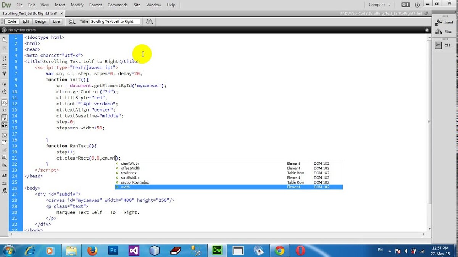Open the Compact workspace switcher dropdown
Viewport: 458px width, 257px height.
pos(379,5)
